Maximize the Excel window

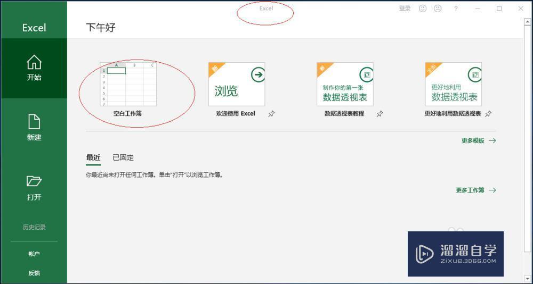pos(499,9)
